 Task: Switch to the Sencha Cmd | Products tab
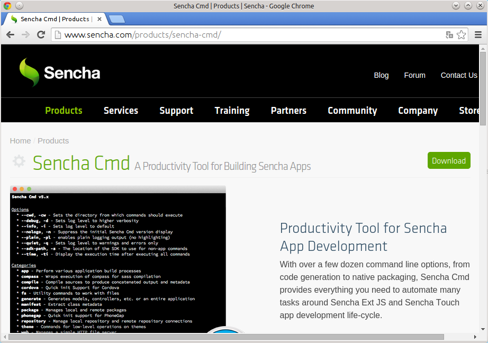click(x=53, y=18)
